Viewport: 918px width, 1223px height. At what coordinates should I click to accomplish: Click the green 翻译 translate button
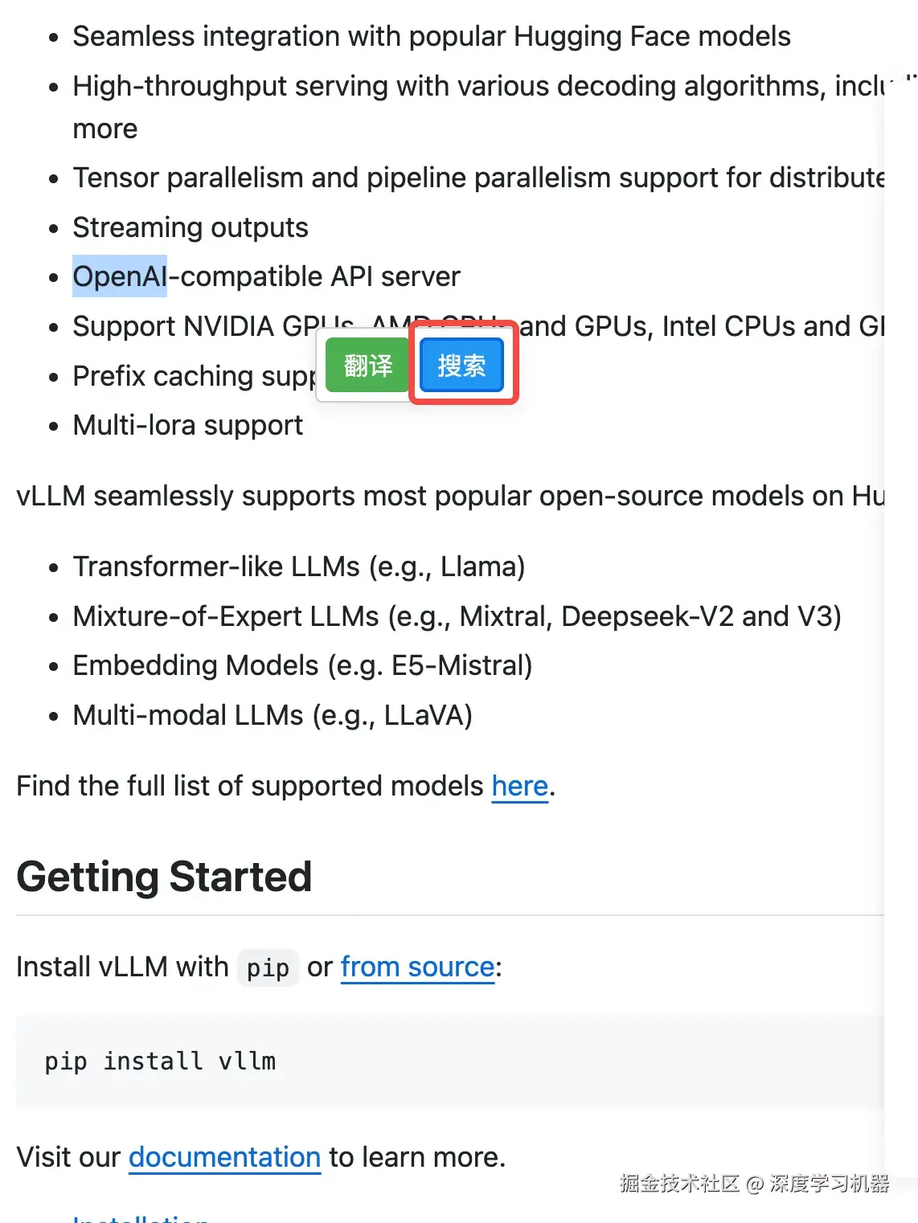pyautogui.click(x=368, y=366)
